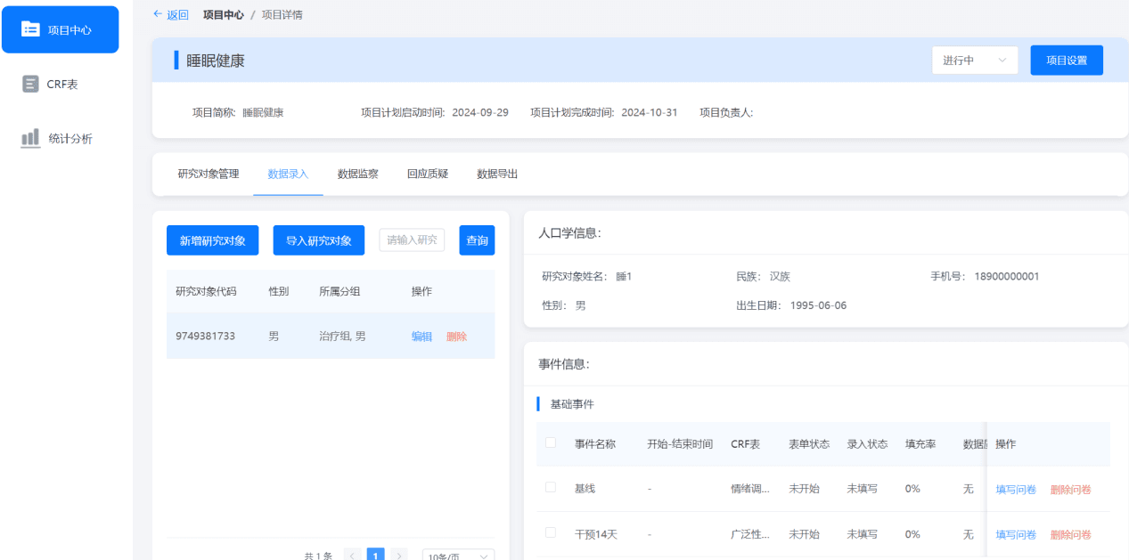Select page 1 in pagination
Image resolution: width=1129 pixels, height=560 pixels.
pos(376,556)
